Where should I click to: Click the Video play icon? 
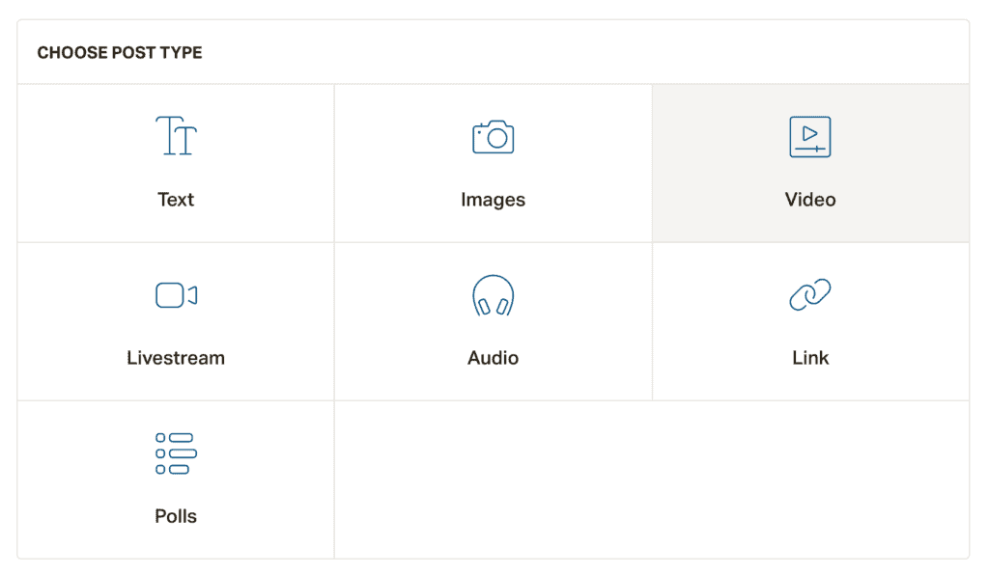(809, 137)
